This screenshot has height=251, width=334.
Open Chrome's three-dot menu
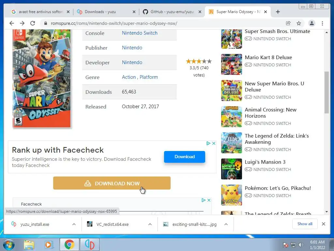coord(322,23)
